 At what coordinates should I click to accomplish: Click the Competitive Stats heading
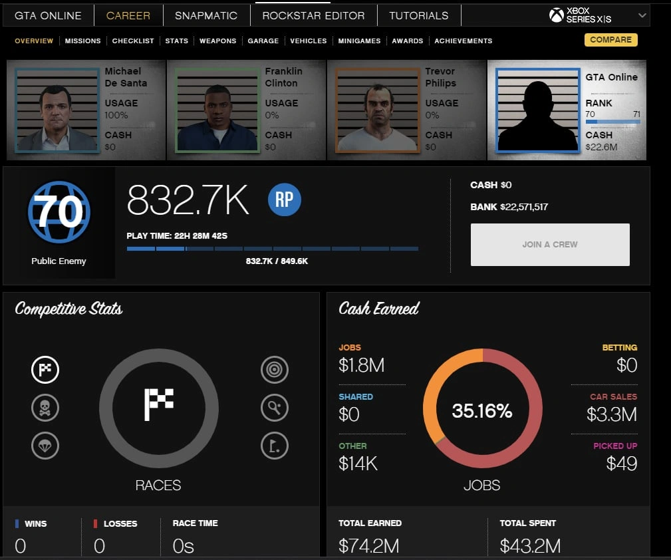(68, 309)
